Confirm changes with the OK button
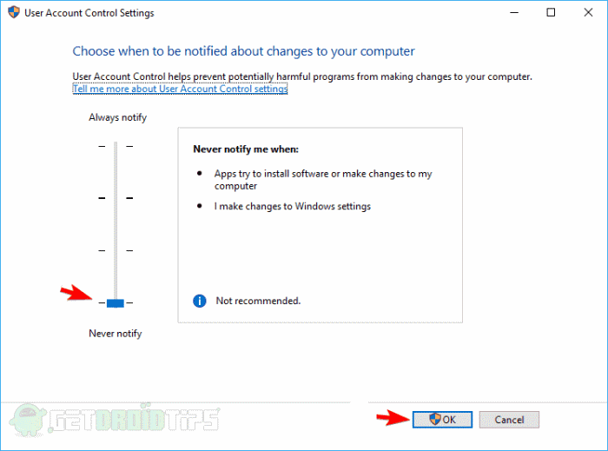 click(x=442, y=419)
